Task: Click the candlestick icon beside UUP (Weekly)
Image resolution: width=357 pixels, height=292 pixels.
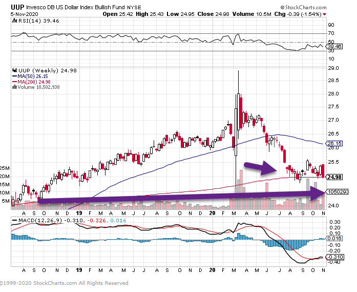Action: tap(14, 70)
